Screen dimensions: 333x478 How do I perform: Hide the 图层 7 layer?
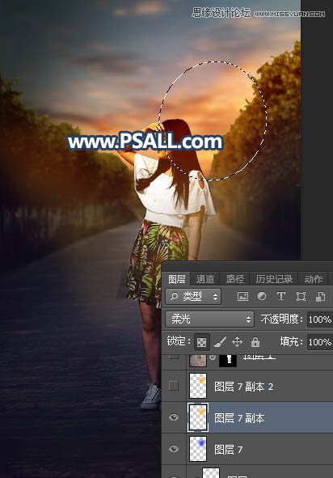pos(174,448)
